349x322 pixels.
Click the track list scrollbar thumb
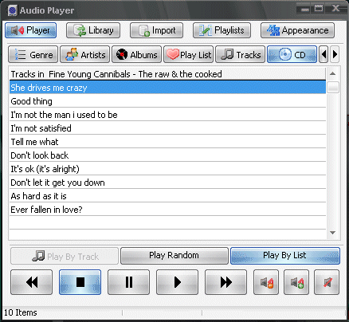(x=333, y=88)
